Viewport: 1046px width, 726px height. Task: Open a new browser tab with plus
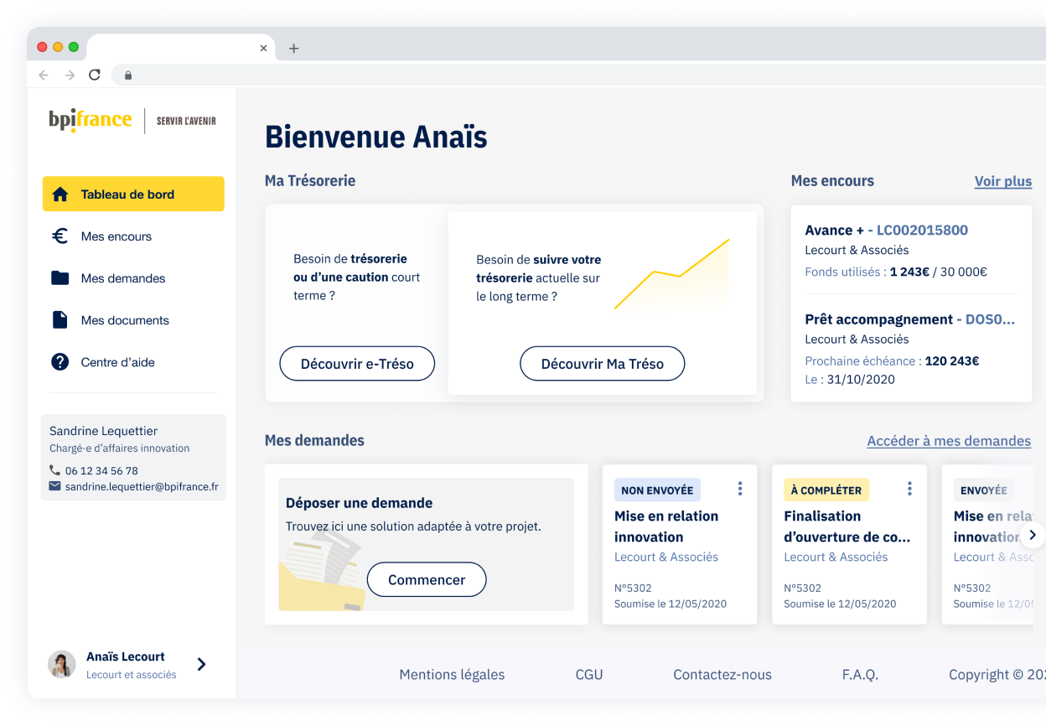point(293,48)
